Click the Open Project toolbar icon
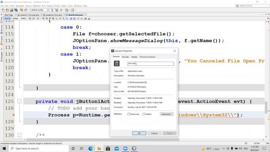Screen dimensions: 270x152 tap(12, 10)
